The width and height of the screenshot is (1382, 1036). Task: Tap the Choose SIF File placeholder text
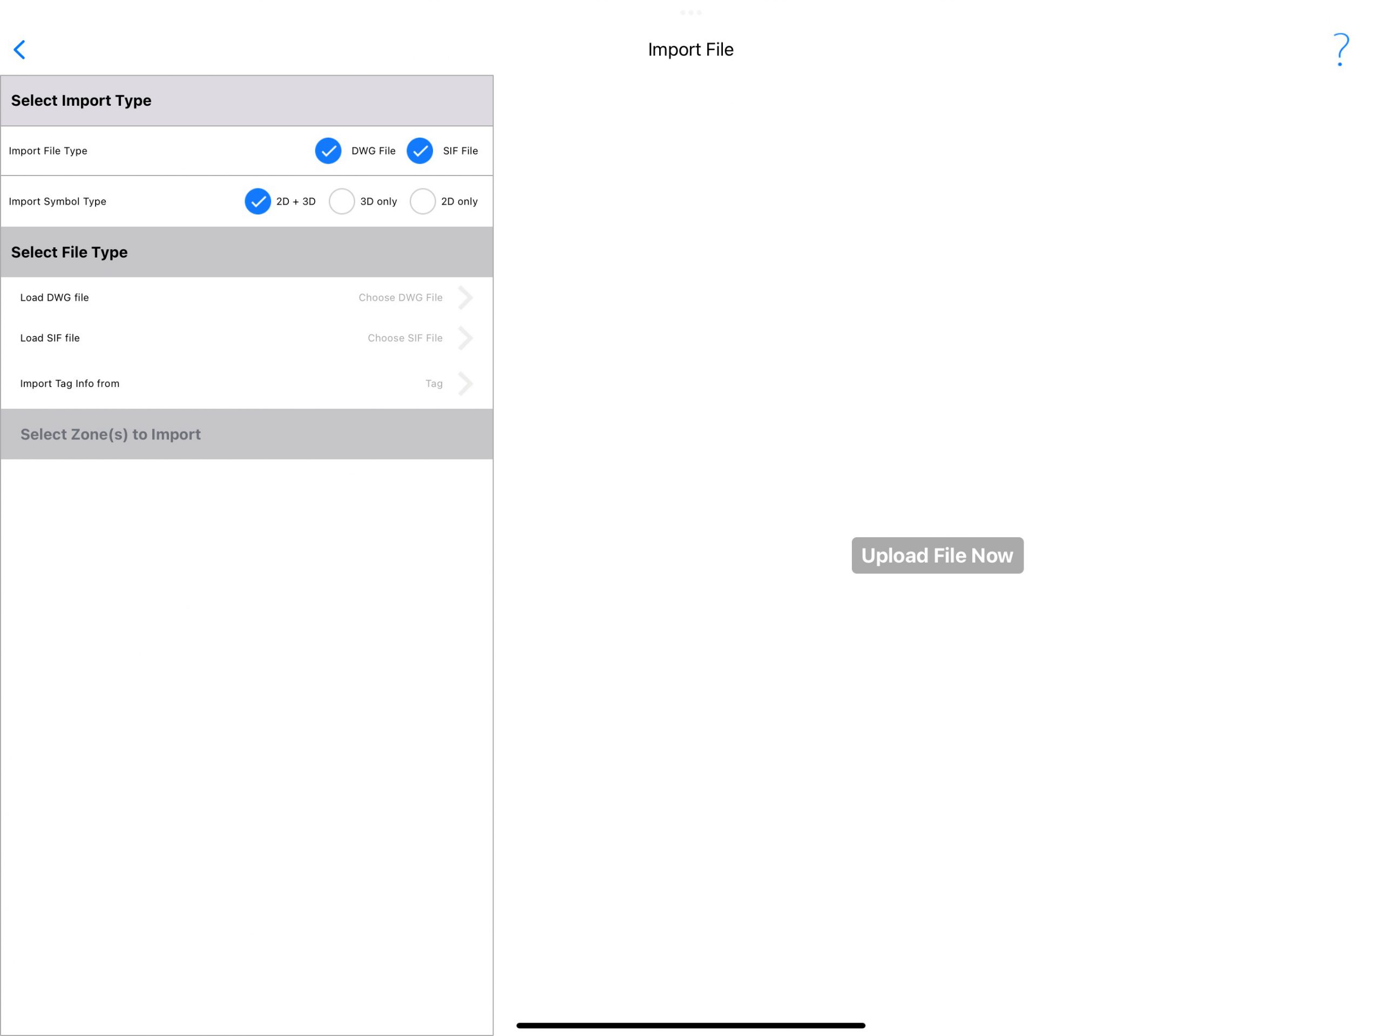point(405,338)
